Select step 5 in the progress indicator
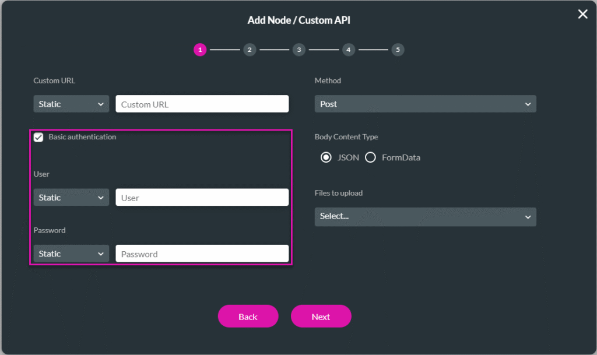Screen dimensions: 597x355 [398, 50]
